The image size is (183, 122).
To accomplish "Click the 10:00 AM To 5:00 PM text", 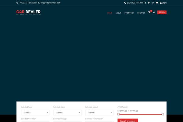I will (28, 3).
